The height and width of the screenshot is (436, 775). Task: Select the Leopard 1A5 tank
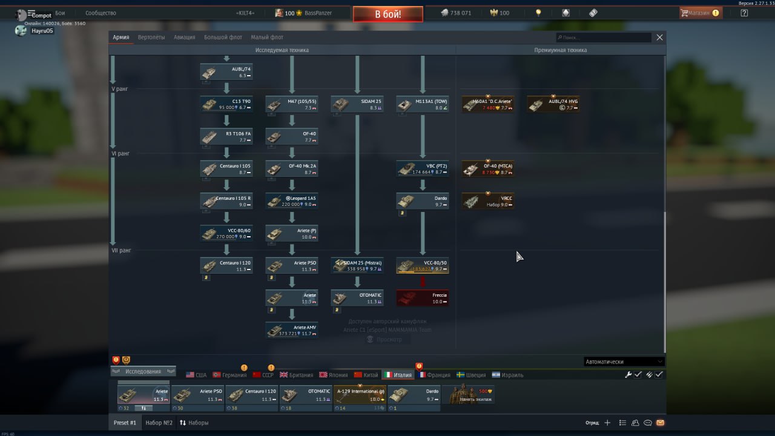coord(292,201)
